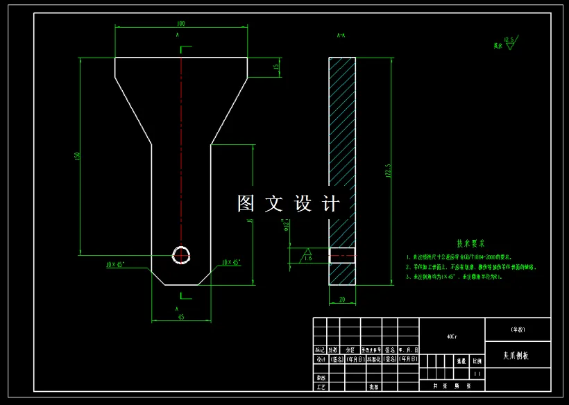Click the 其余 label near roughness symbol
The height and width of the screenshot is (405, 569).
point(498,46)
